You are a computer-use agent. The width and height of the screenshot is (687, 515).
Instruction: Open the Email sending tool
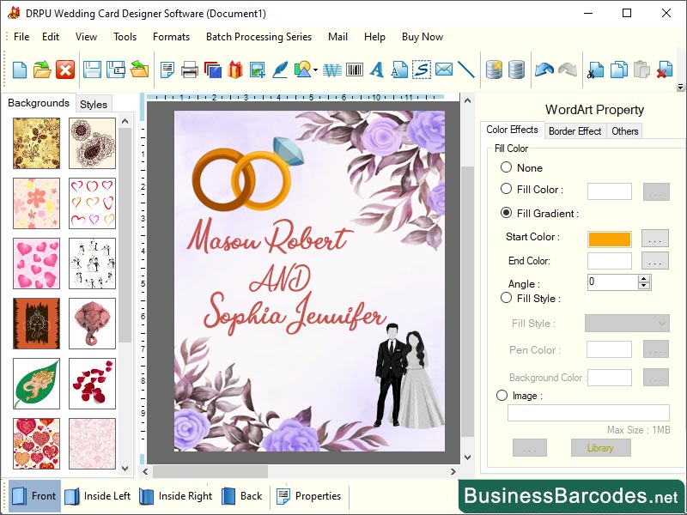(445, 70)
